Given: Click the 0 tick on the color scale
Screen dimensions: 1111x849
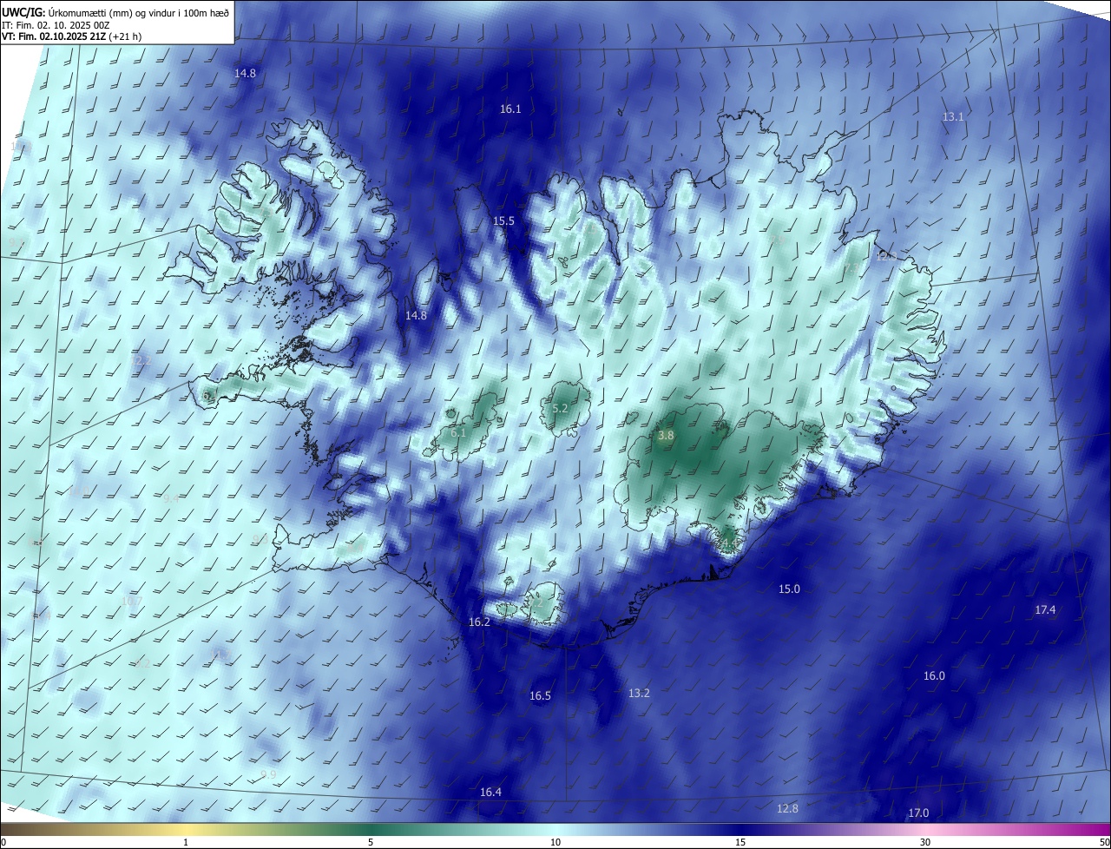Looking at the screenshot, I should [3, 842].
